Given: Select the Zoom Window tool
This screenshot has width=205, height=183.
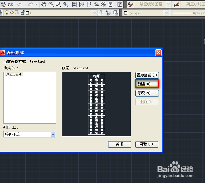Looking at the screenshot, I should pyautogui.click(x=58, y=4).
